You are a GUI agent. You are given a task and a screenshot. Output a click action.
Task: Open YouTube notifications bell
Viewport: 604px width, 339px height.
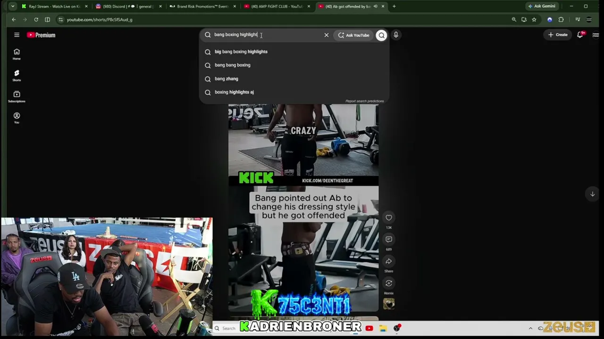(x=580, y=35)
